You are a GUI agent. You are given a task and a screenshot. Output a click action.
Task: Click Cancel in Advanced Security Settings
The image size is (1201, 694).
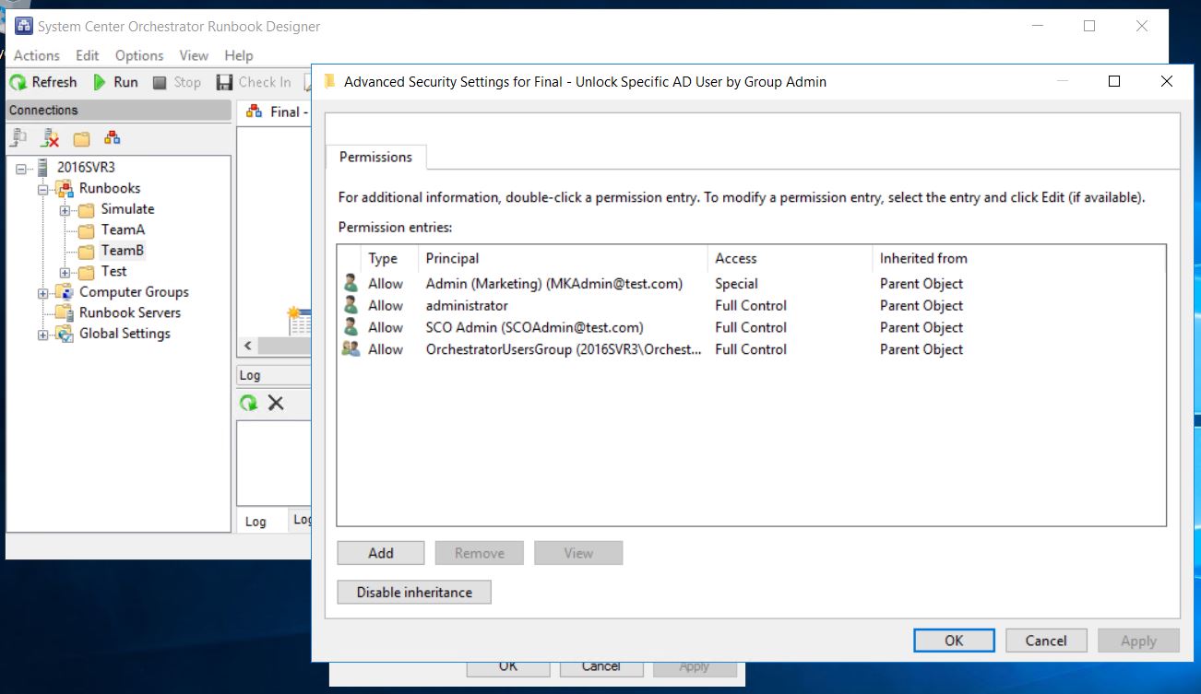point(1046,641)
